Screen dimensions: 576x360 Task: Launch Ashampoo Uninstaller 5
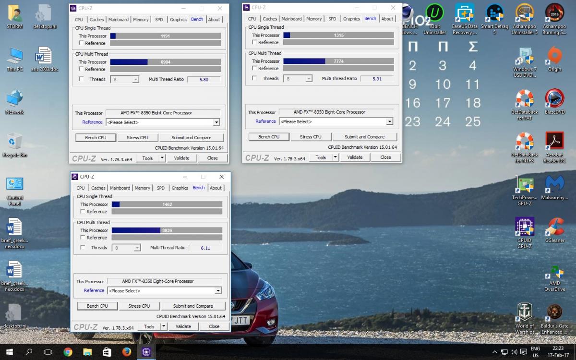click(525, 19)
